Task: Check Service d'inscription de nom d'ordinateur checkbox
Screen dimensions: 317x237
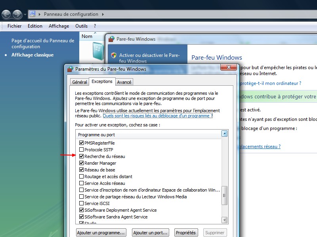Action: [81, 190]
